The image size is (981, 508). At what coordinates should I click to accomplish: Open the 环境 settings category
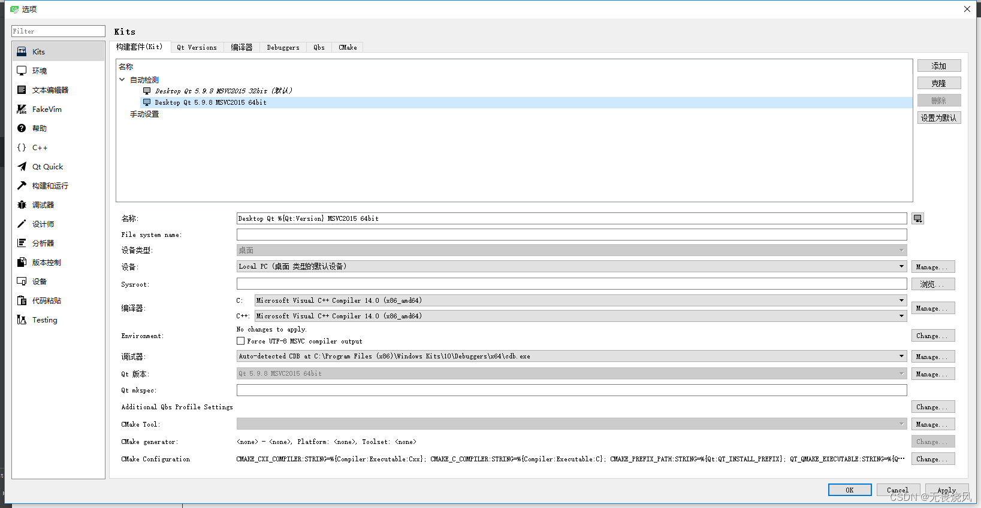coord(58,71)
